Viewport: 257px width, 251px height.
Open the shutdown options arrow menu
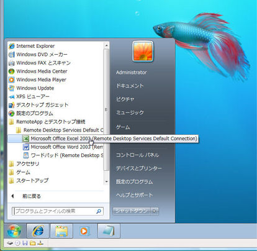155,211
